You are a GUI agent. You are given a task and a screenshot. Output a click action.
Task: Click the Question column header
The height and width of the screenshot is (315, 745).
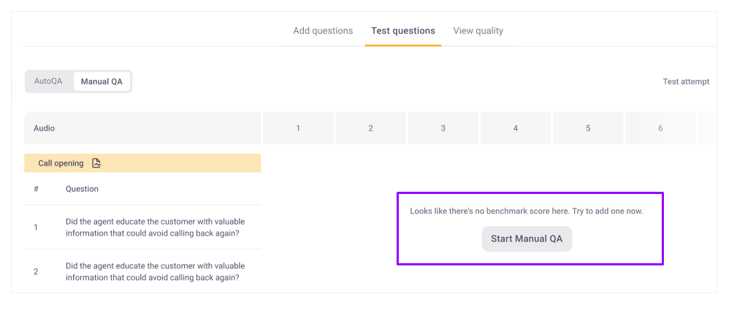coord(83,189)
